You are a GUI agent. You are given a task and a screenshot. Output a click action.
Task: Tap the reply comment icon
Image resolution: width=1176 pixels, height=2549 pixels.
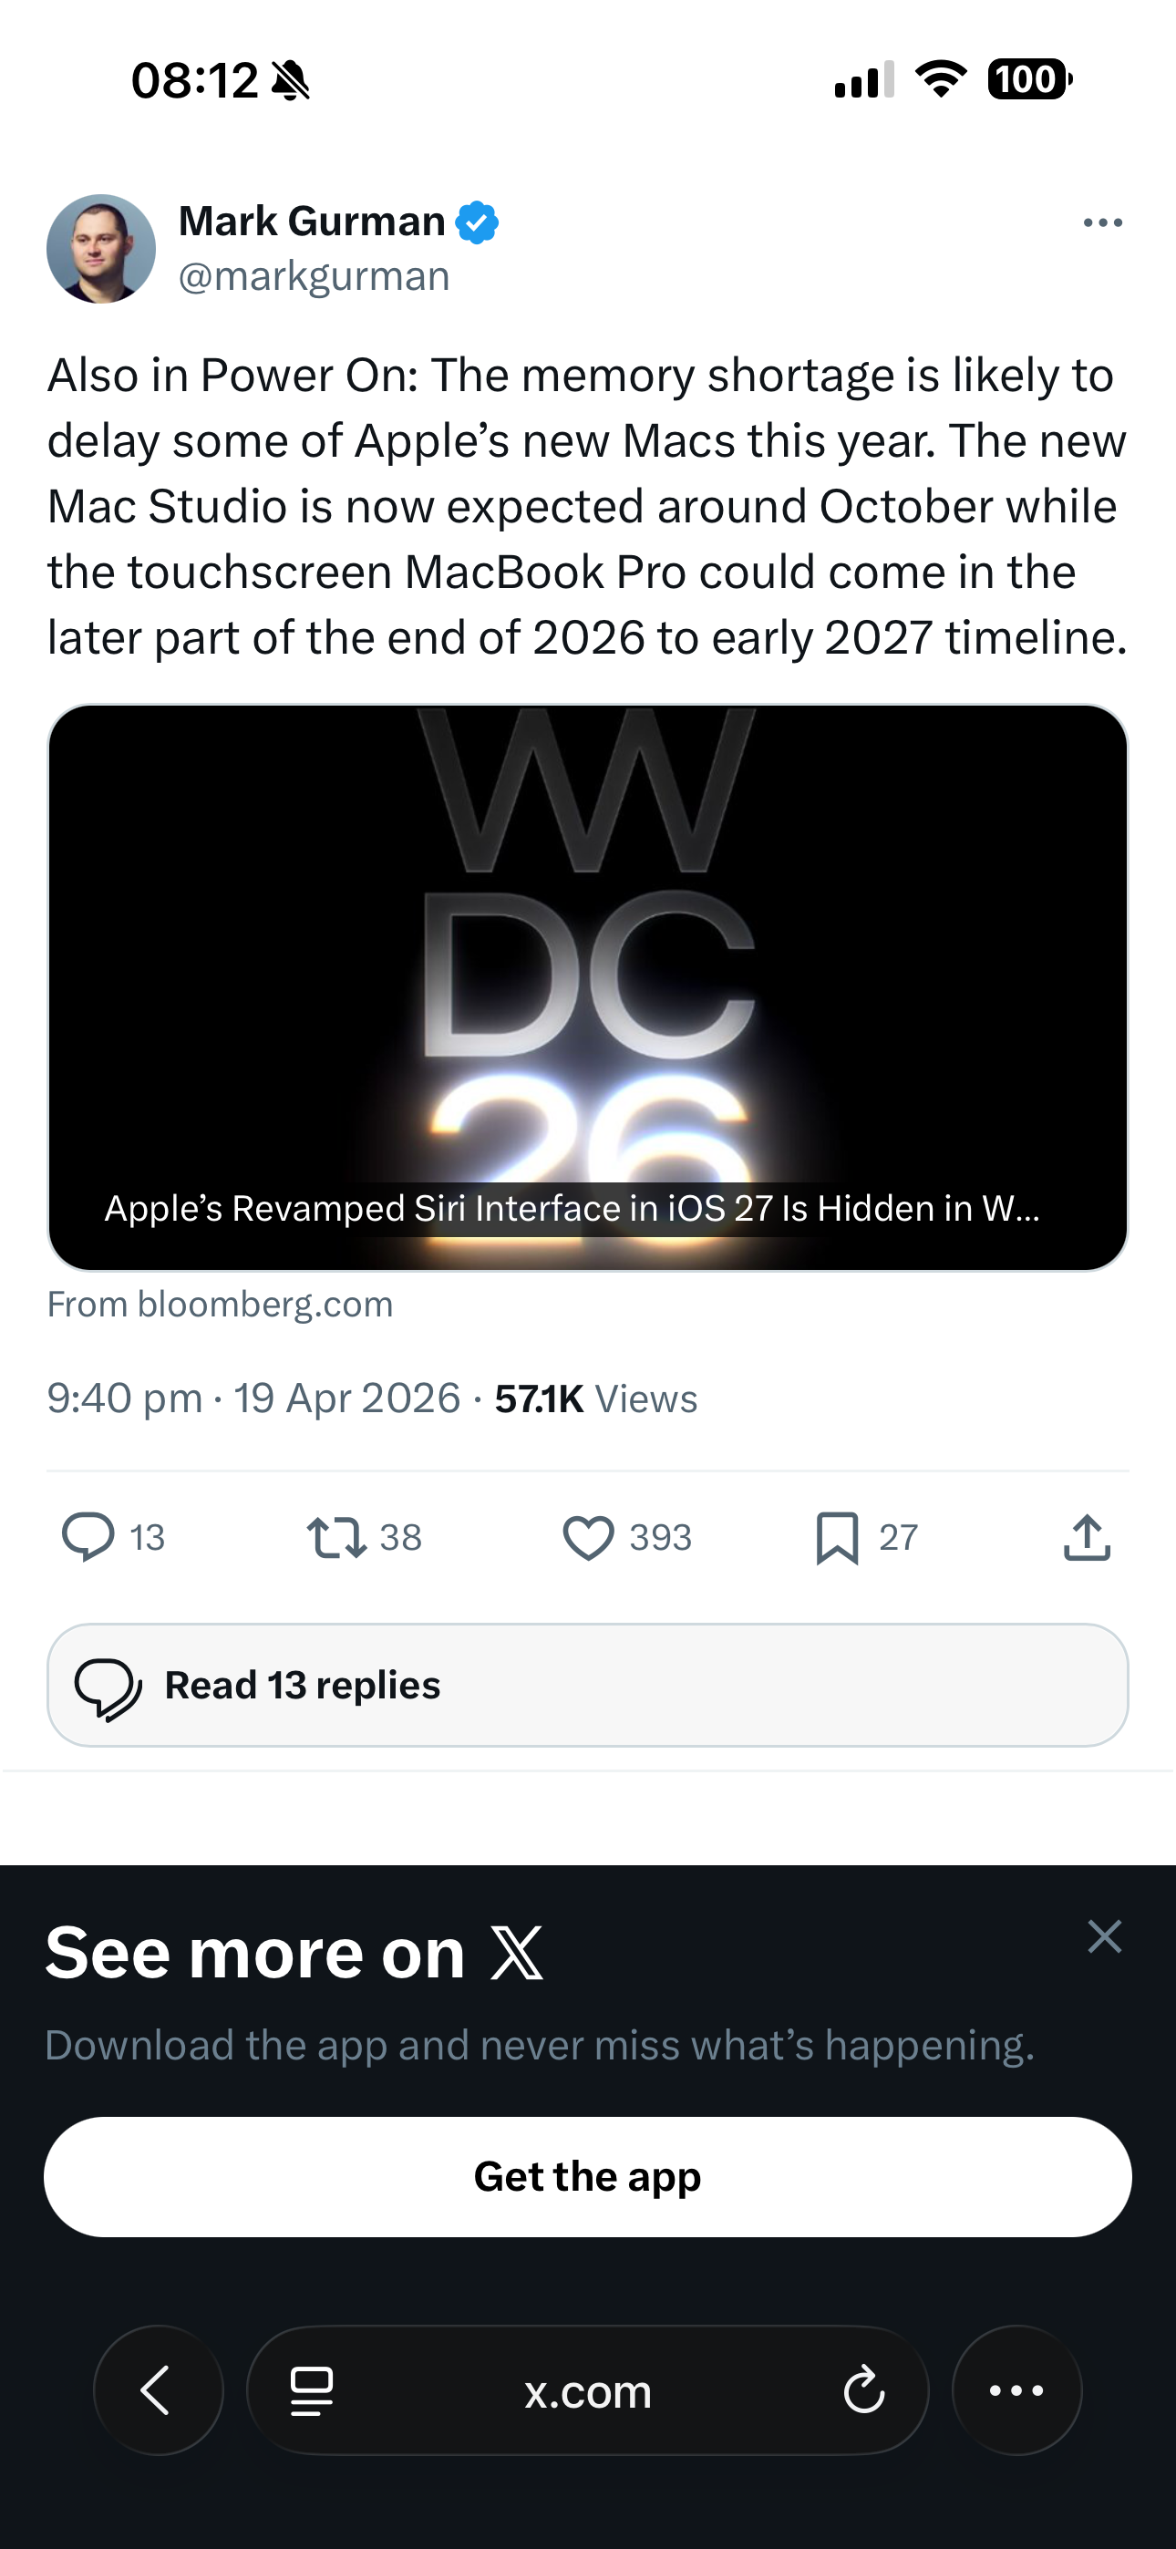click(89, 1538)
